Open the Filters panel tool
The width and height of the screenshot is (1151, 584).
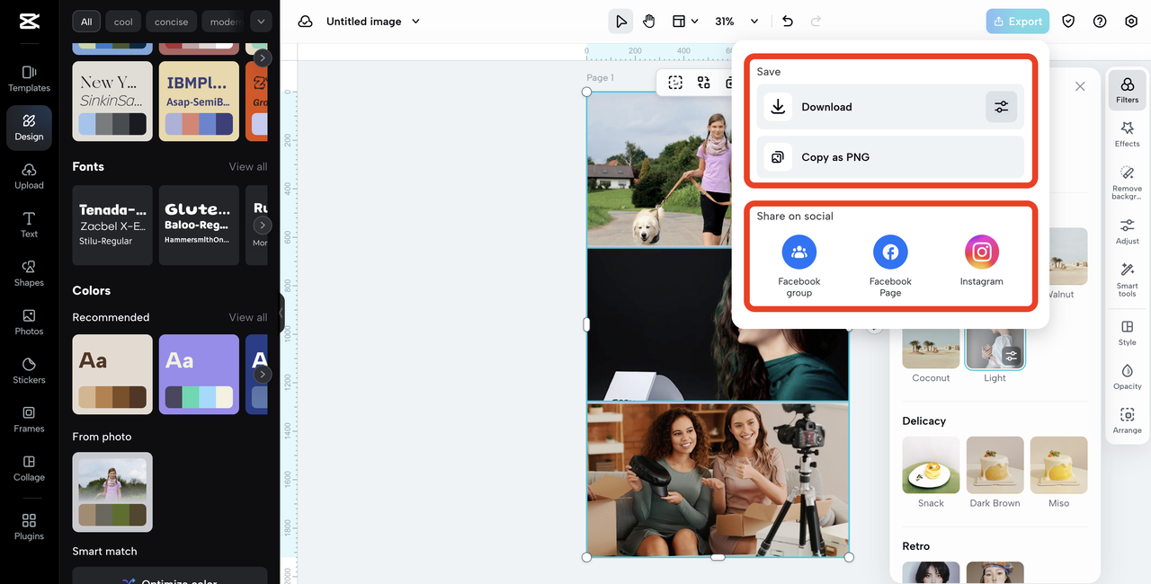click(x=1127, y=90)
